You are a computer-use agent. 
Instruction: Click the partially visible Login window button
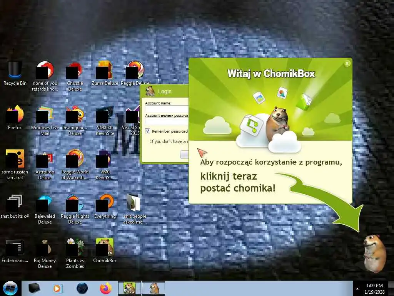point(184,154)
